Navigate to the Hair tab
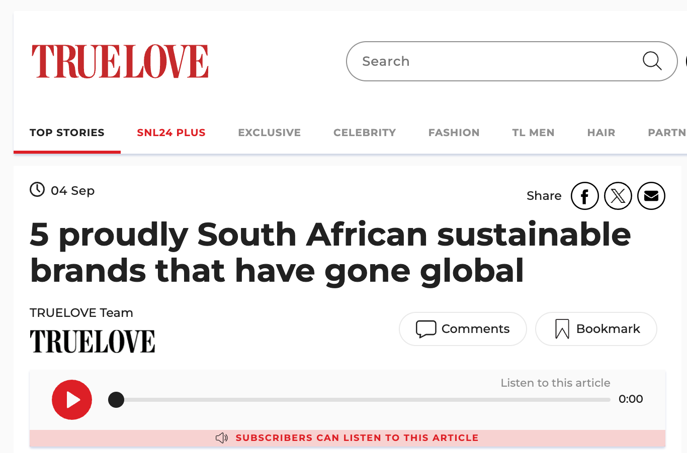The height and width of the screenshot is (453, 687). click(x=601, y=133)
